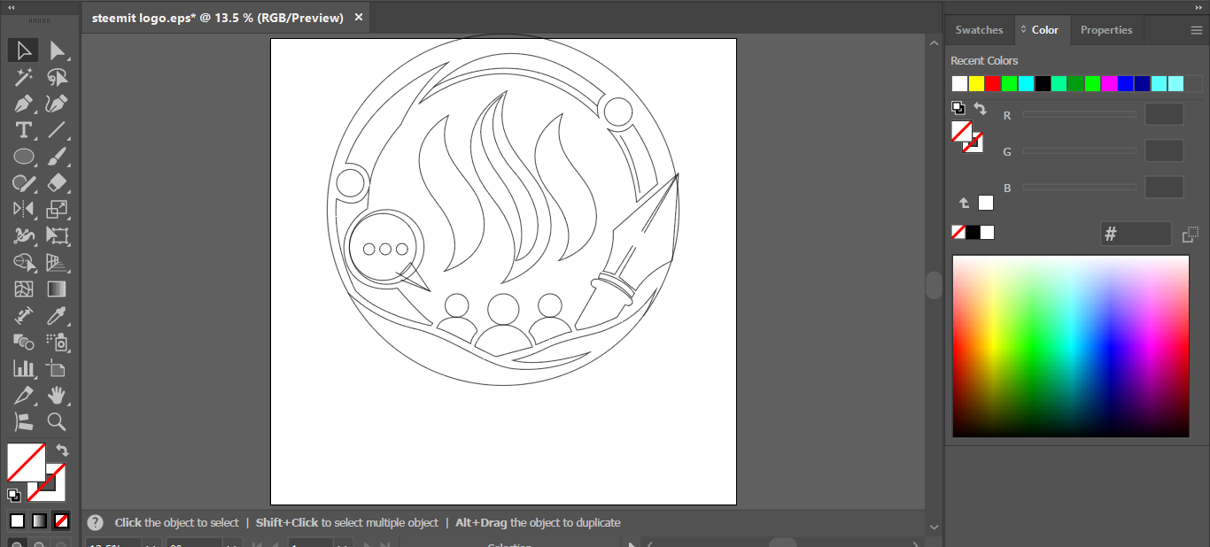This screenshot has height=547, width=1210.
Task: Open the Properties panel tab
Action: click(x=1106, y=30)
